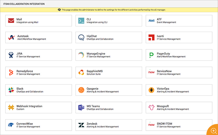The image size is (218, 135).
Task: Click the ServiceNow 'now' logo icon
Action: coord(151,72)
